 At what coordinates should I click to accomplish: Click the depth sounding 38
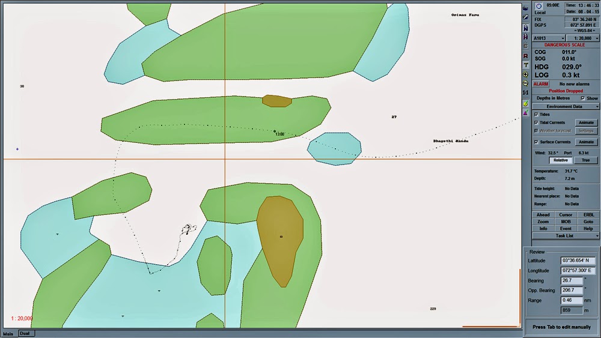[22, 86]
